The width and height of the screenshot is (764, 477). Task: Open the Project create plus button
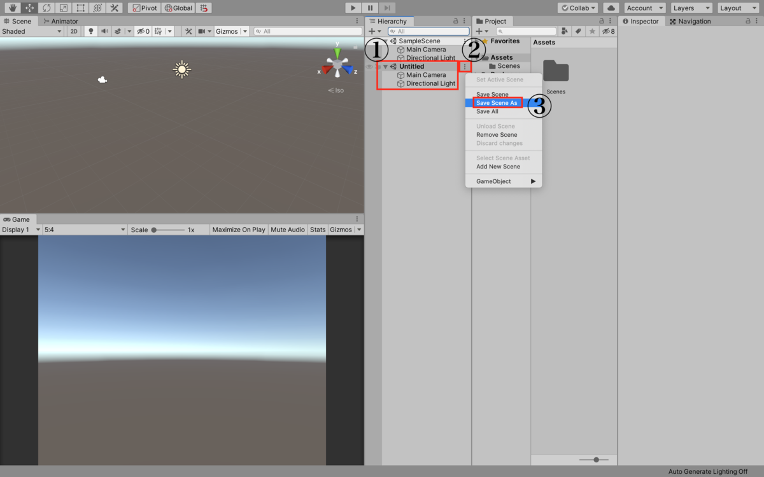pyautogui.click(x=482, y=31)
